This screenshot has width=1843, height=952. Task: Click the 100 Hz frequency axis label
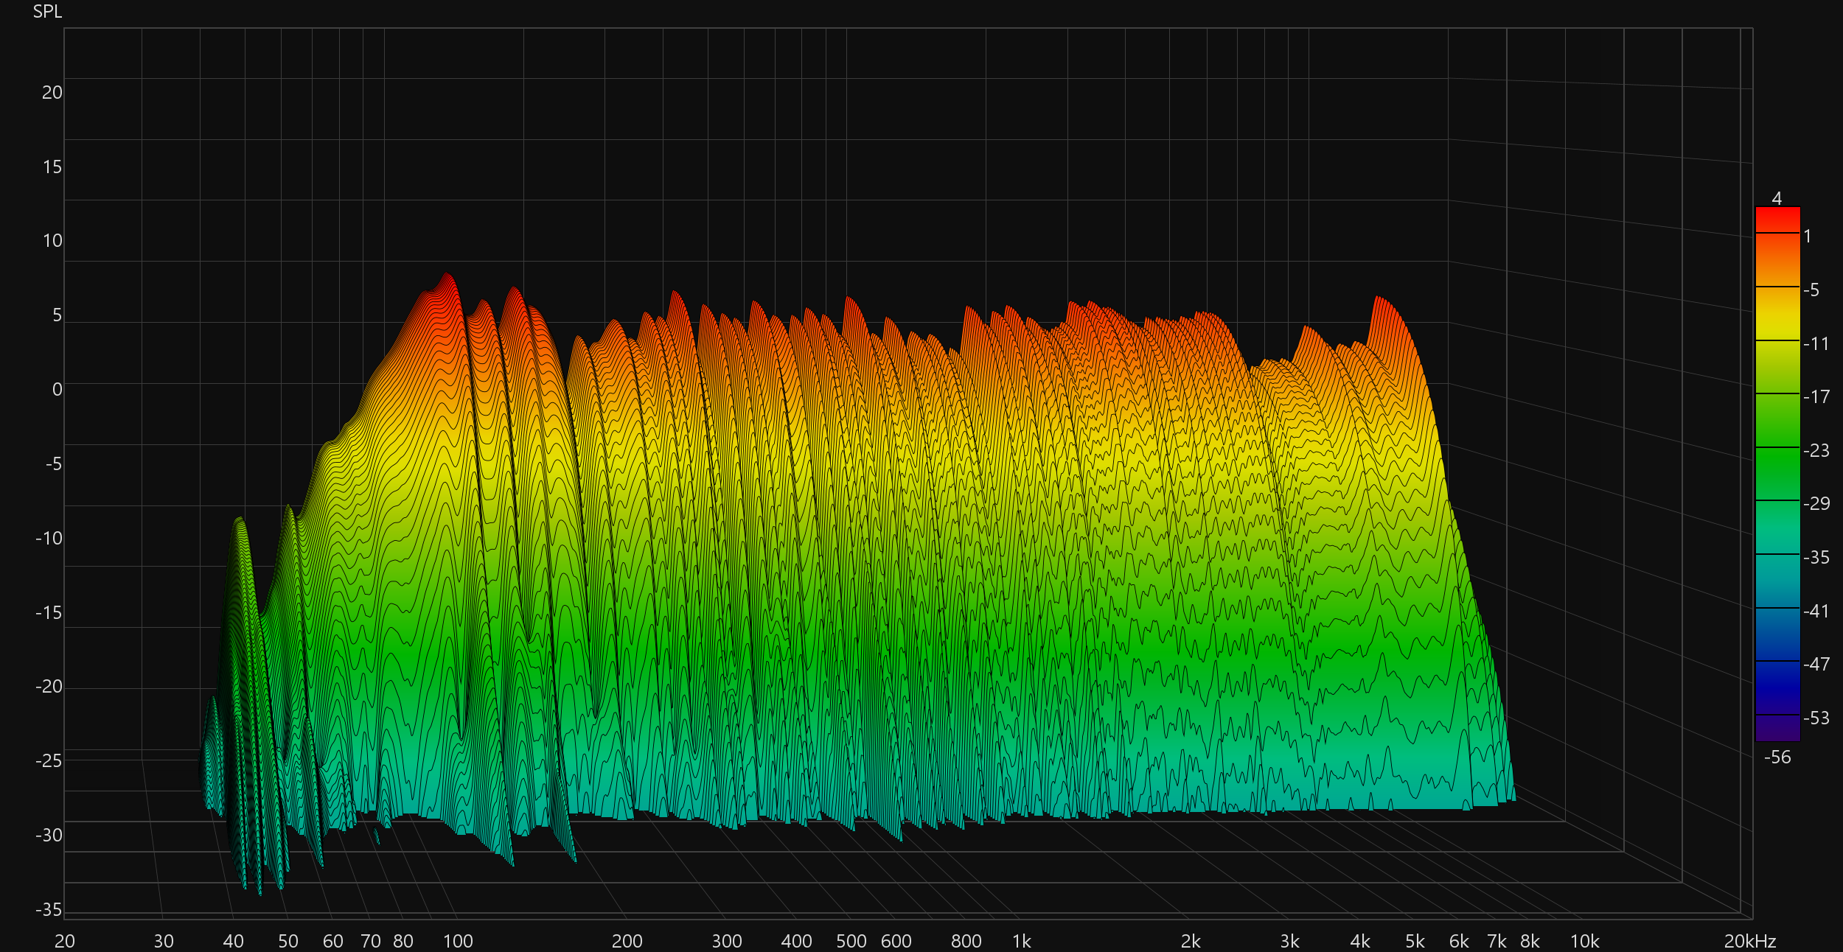tap(457, 941)
